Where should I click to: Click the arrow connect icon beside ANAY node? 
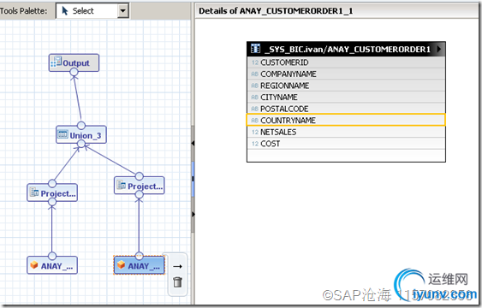pos(177,266)
